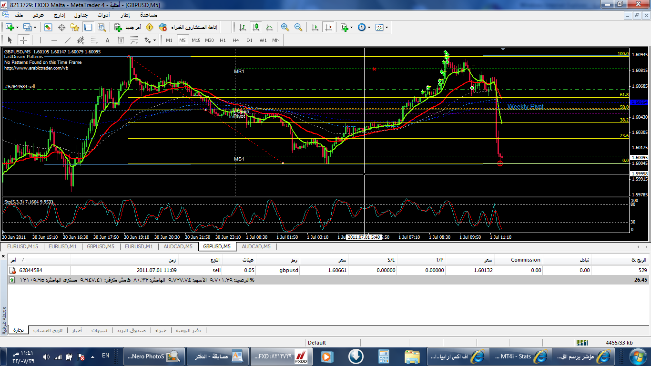Open the new chart icon
This screenshot has height=366, width=651.
(9, 27)
